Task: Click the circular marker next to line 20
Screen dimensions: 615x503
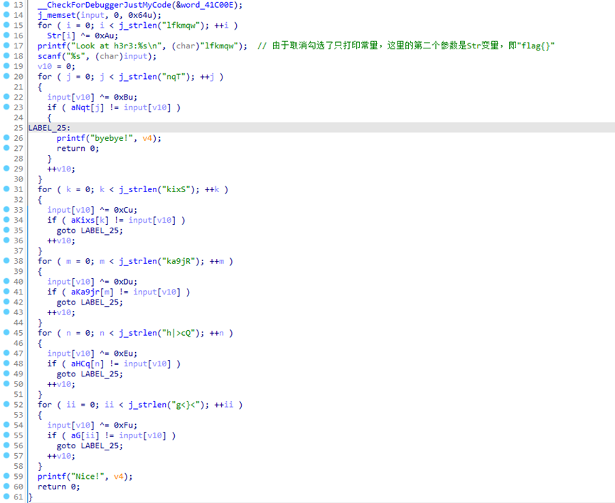Action: tap(6, 76)
